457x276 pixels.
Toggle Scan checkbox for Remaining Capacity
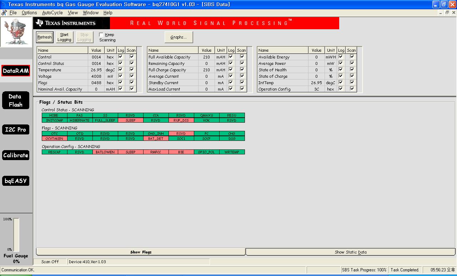click(x=242, y=63)
